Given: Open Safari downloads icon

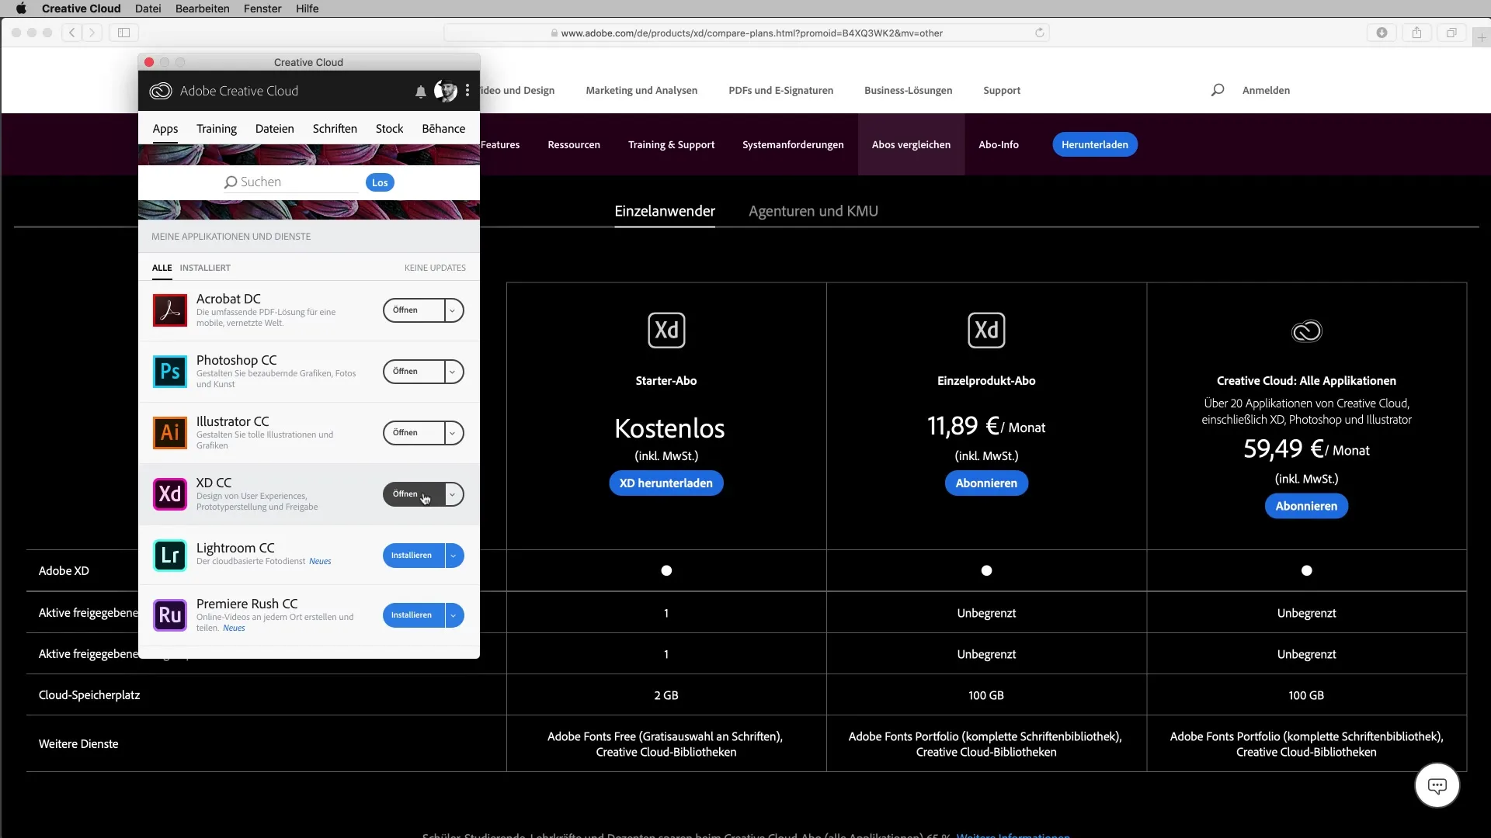Looking at the screenshot, I should click(x=1382, y=33).
